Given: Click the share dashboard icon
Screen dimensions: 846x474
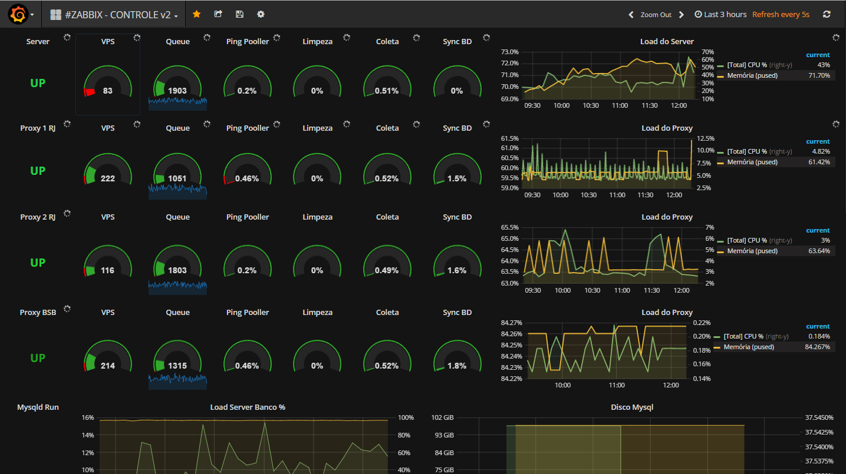Looking at the screenshot, I should coord(218,14).
